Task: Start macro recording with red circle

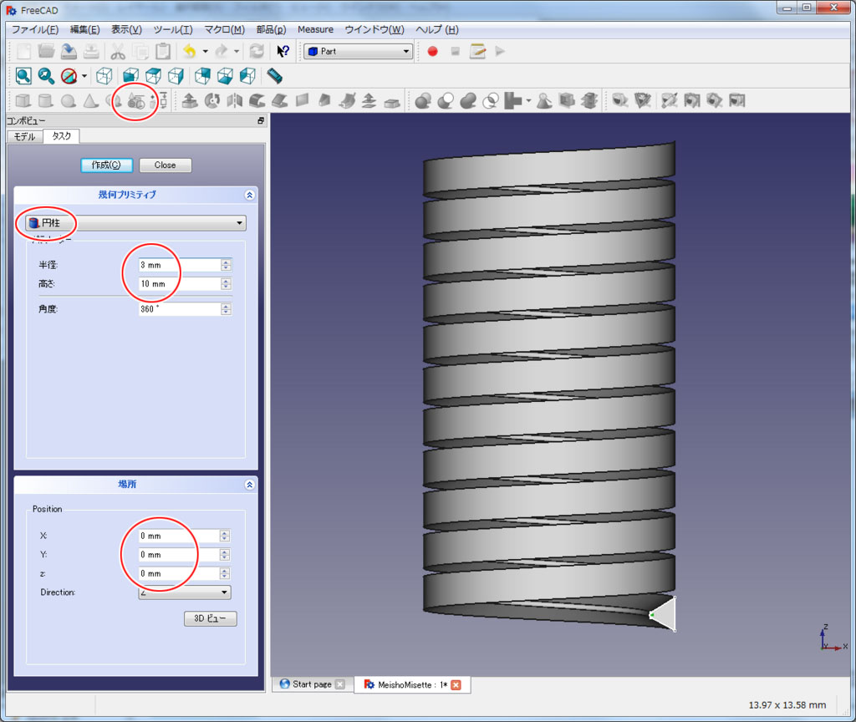Action: pyautogui.click(x=432, y=51)
